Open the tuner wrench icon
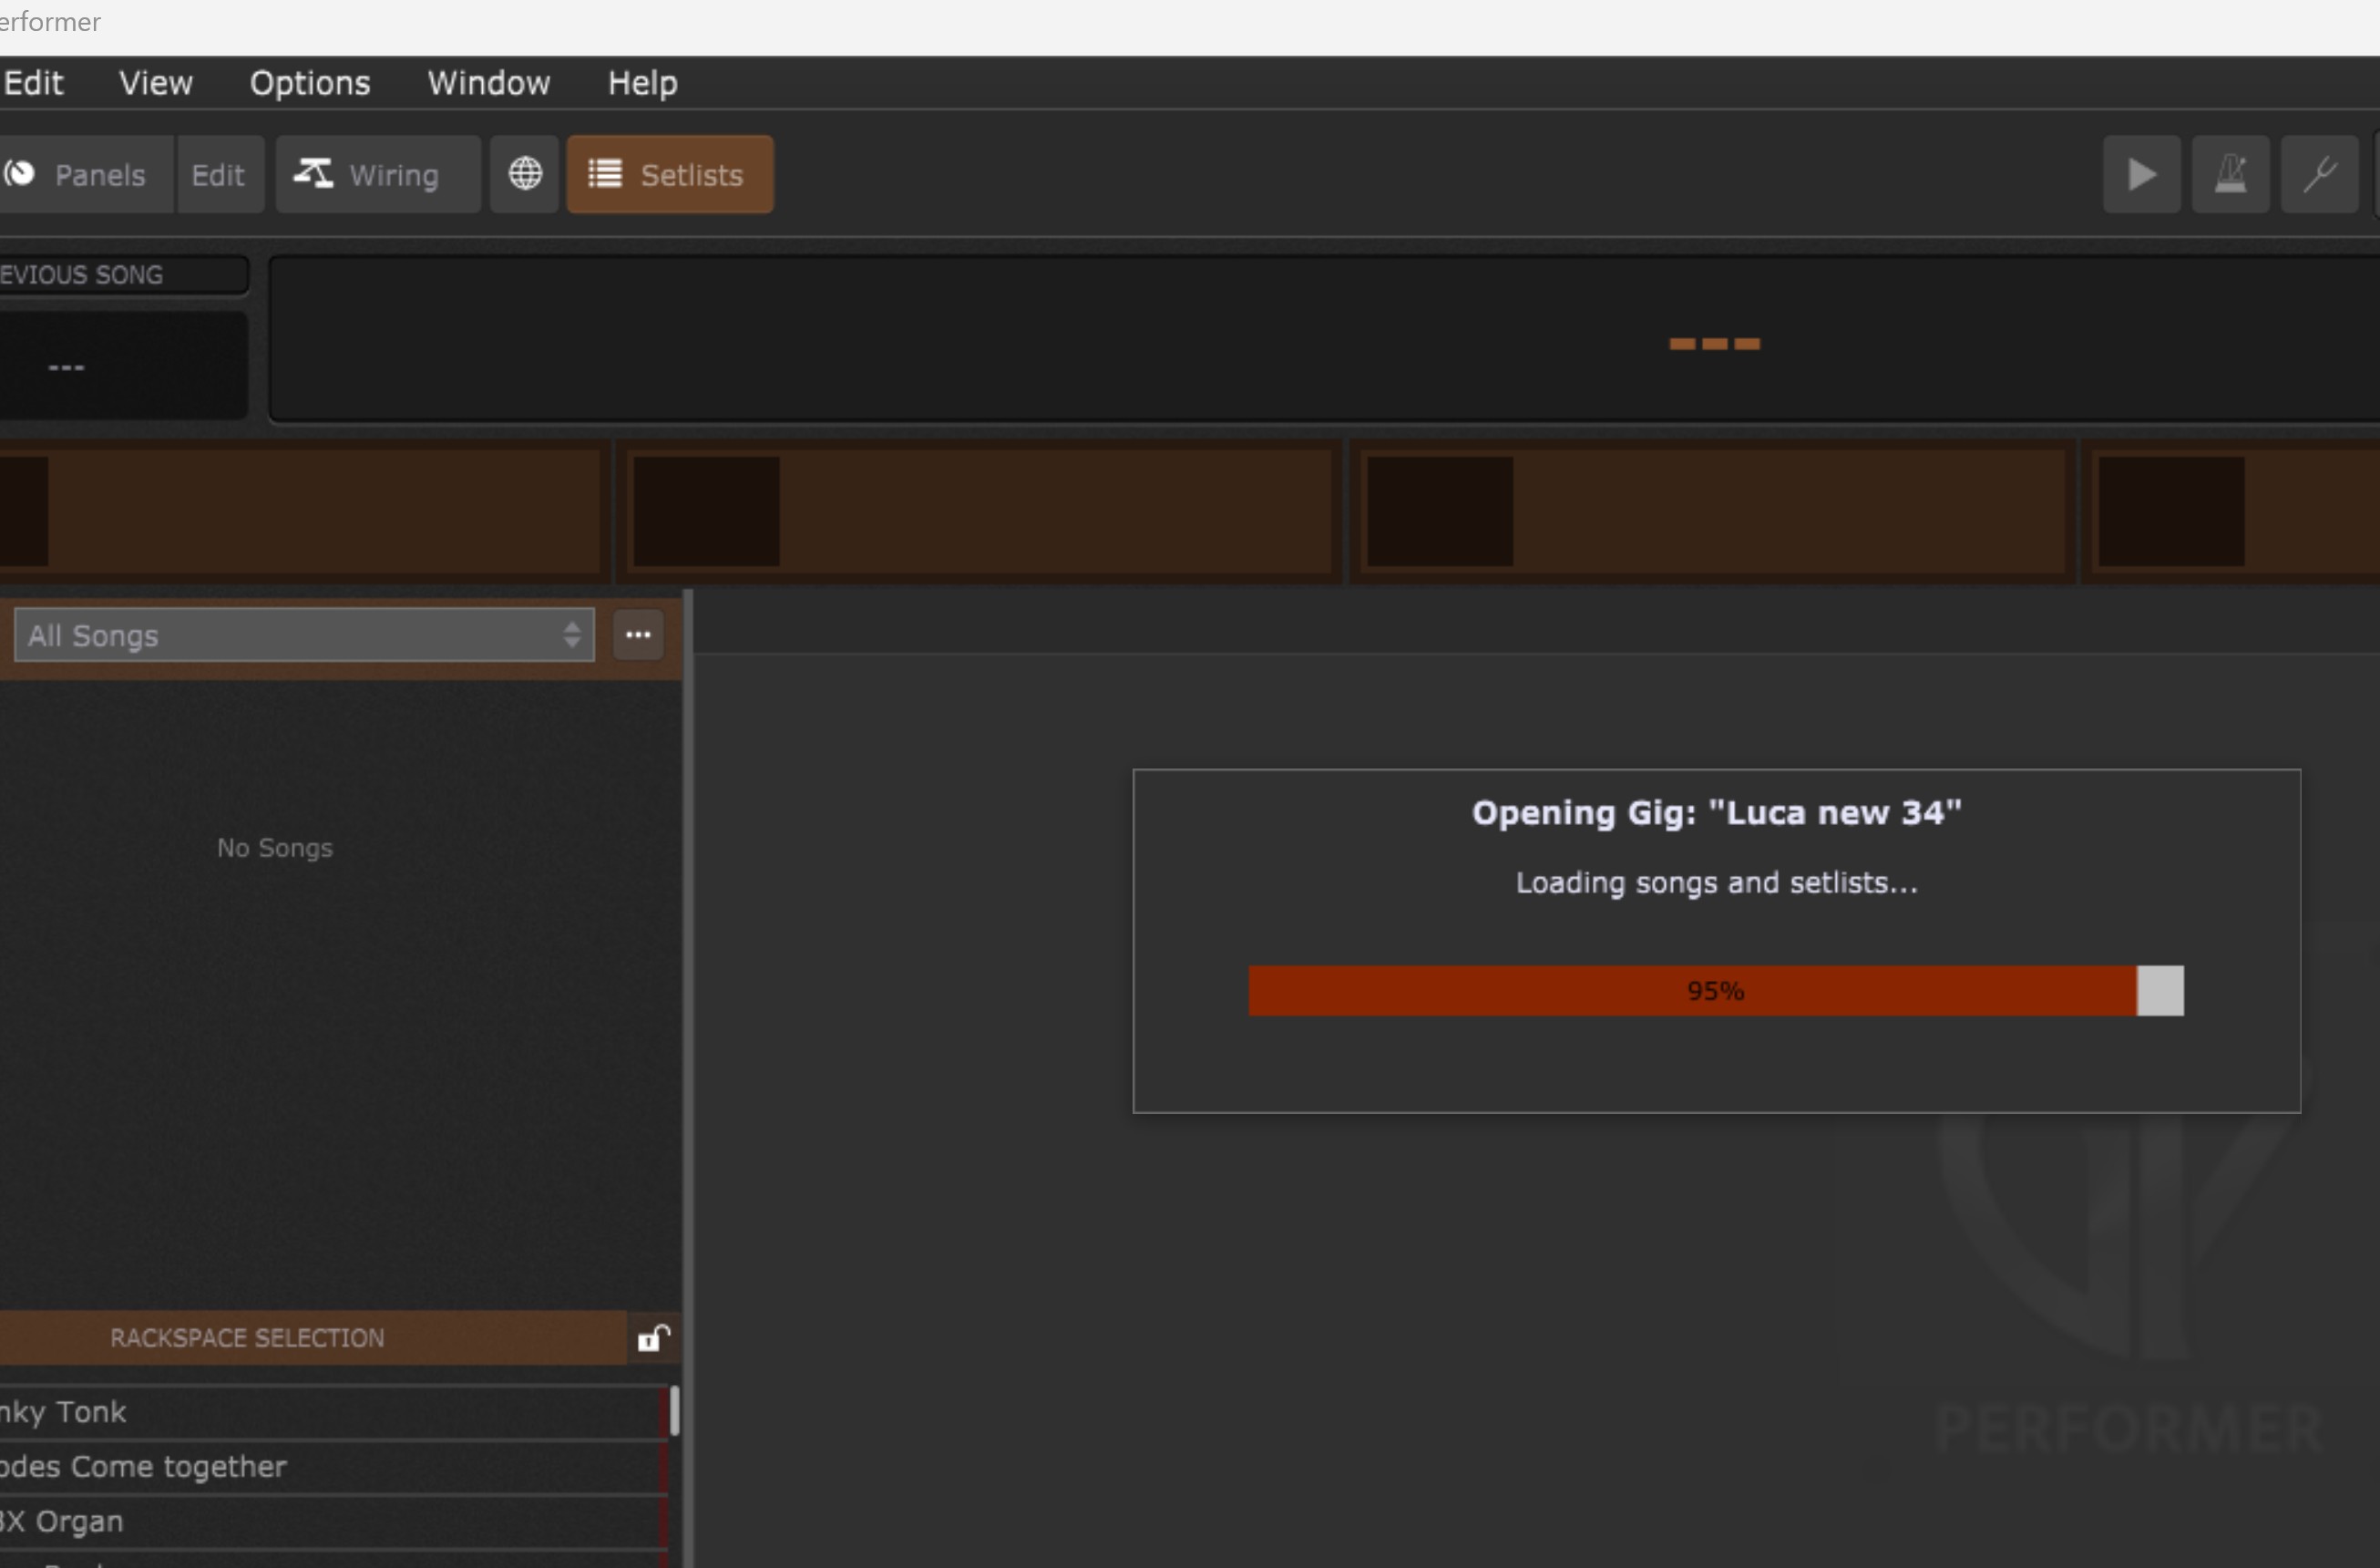Viewport: 2380px width, 1568px height. coord(2318,175)
